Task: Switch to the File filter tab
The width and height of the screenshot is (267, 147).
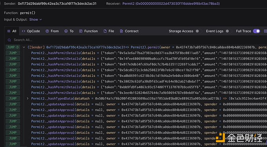Action: click(x=109, y=31)
